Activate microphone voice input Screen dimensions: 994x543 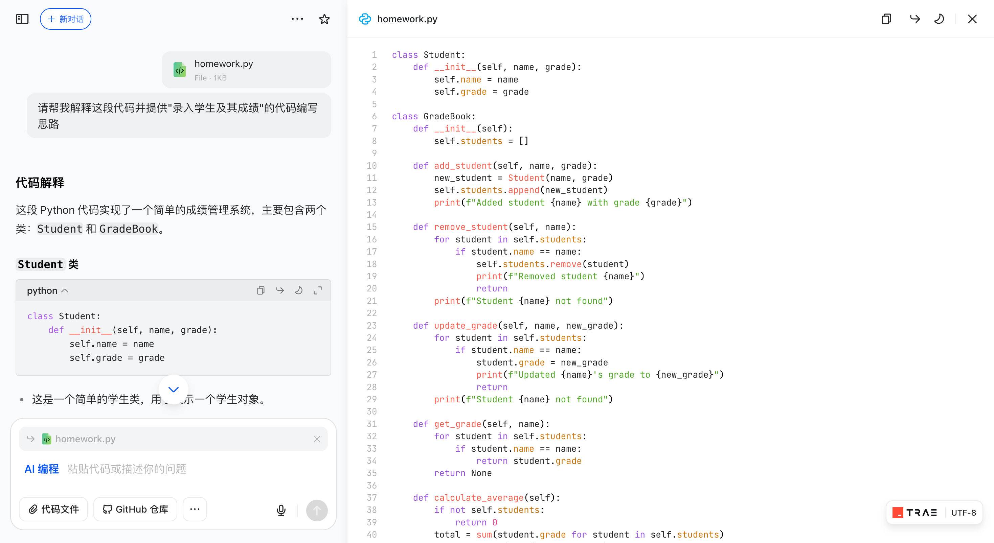click(281, 510)
